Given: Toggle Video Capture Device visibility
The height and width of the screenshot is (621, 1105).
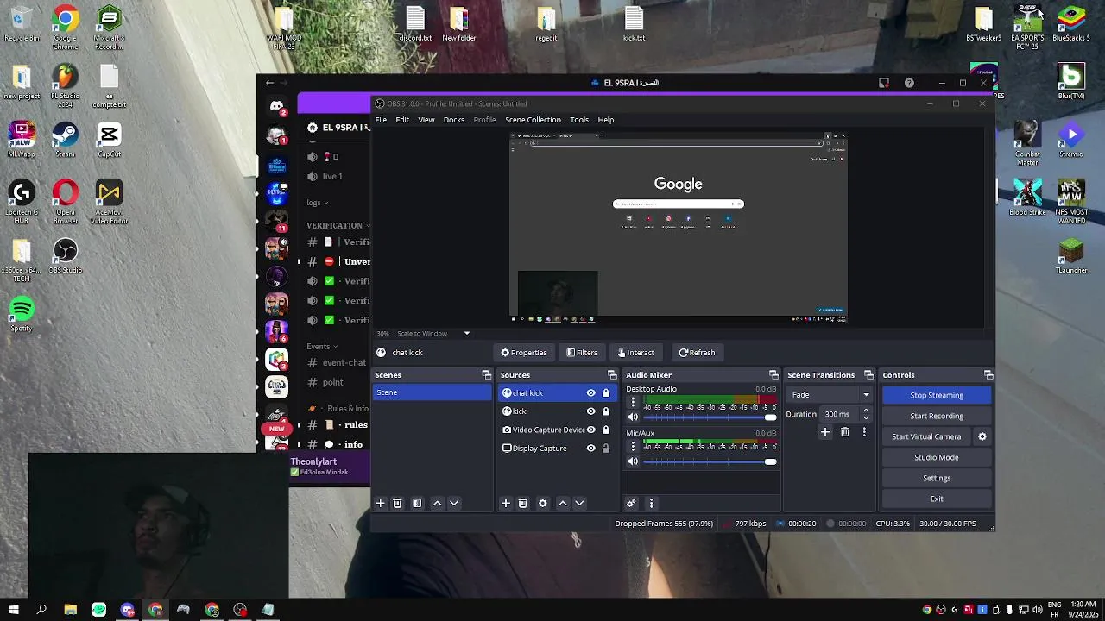Looking at the screenshot, I should click(590, 430).
